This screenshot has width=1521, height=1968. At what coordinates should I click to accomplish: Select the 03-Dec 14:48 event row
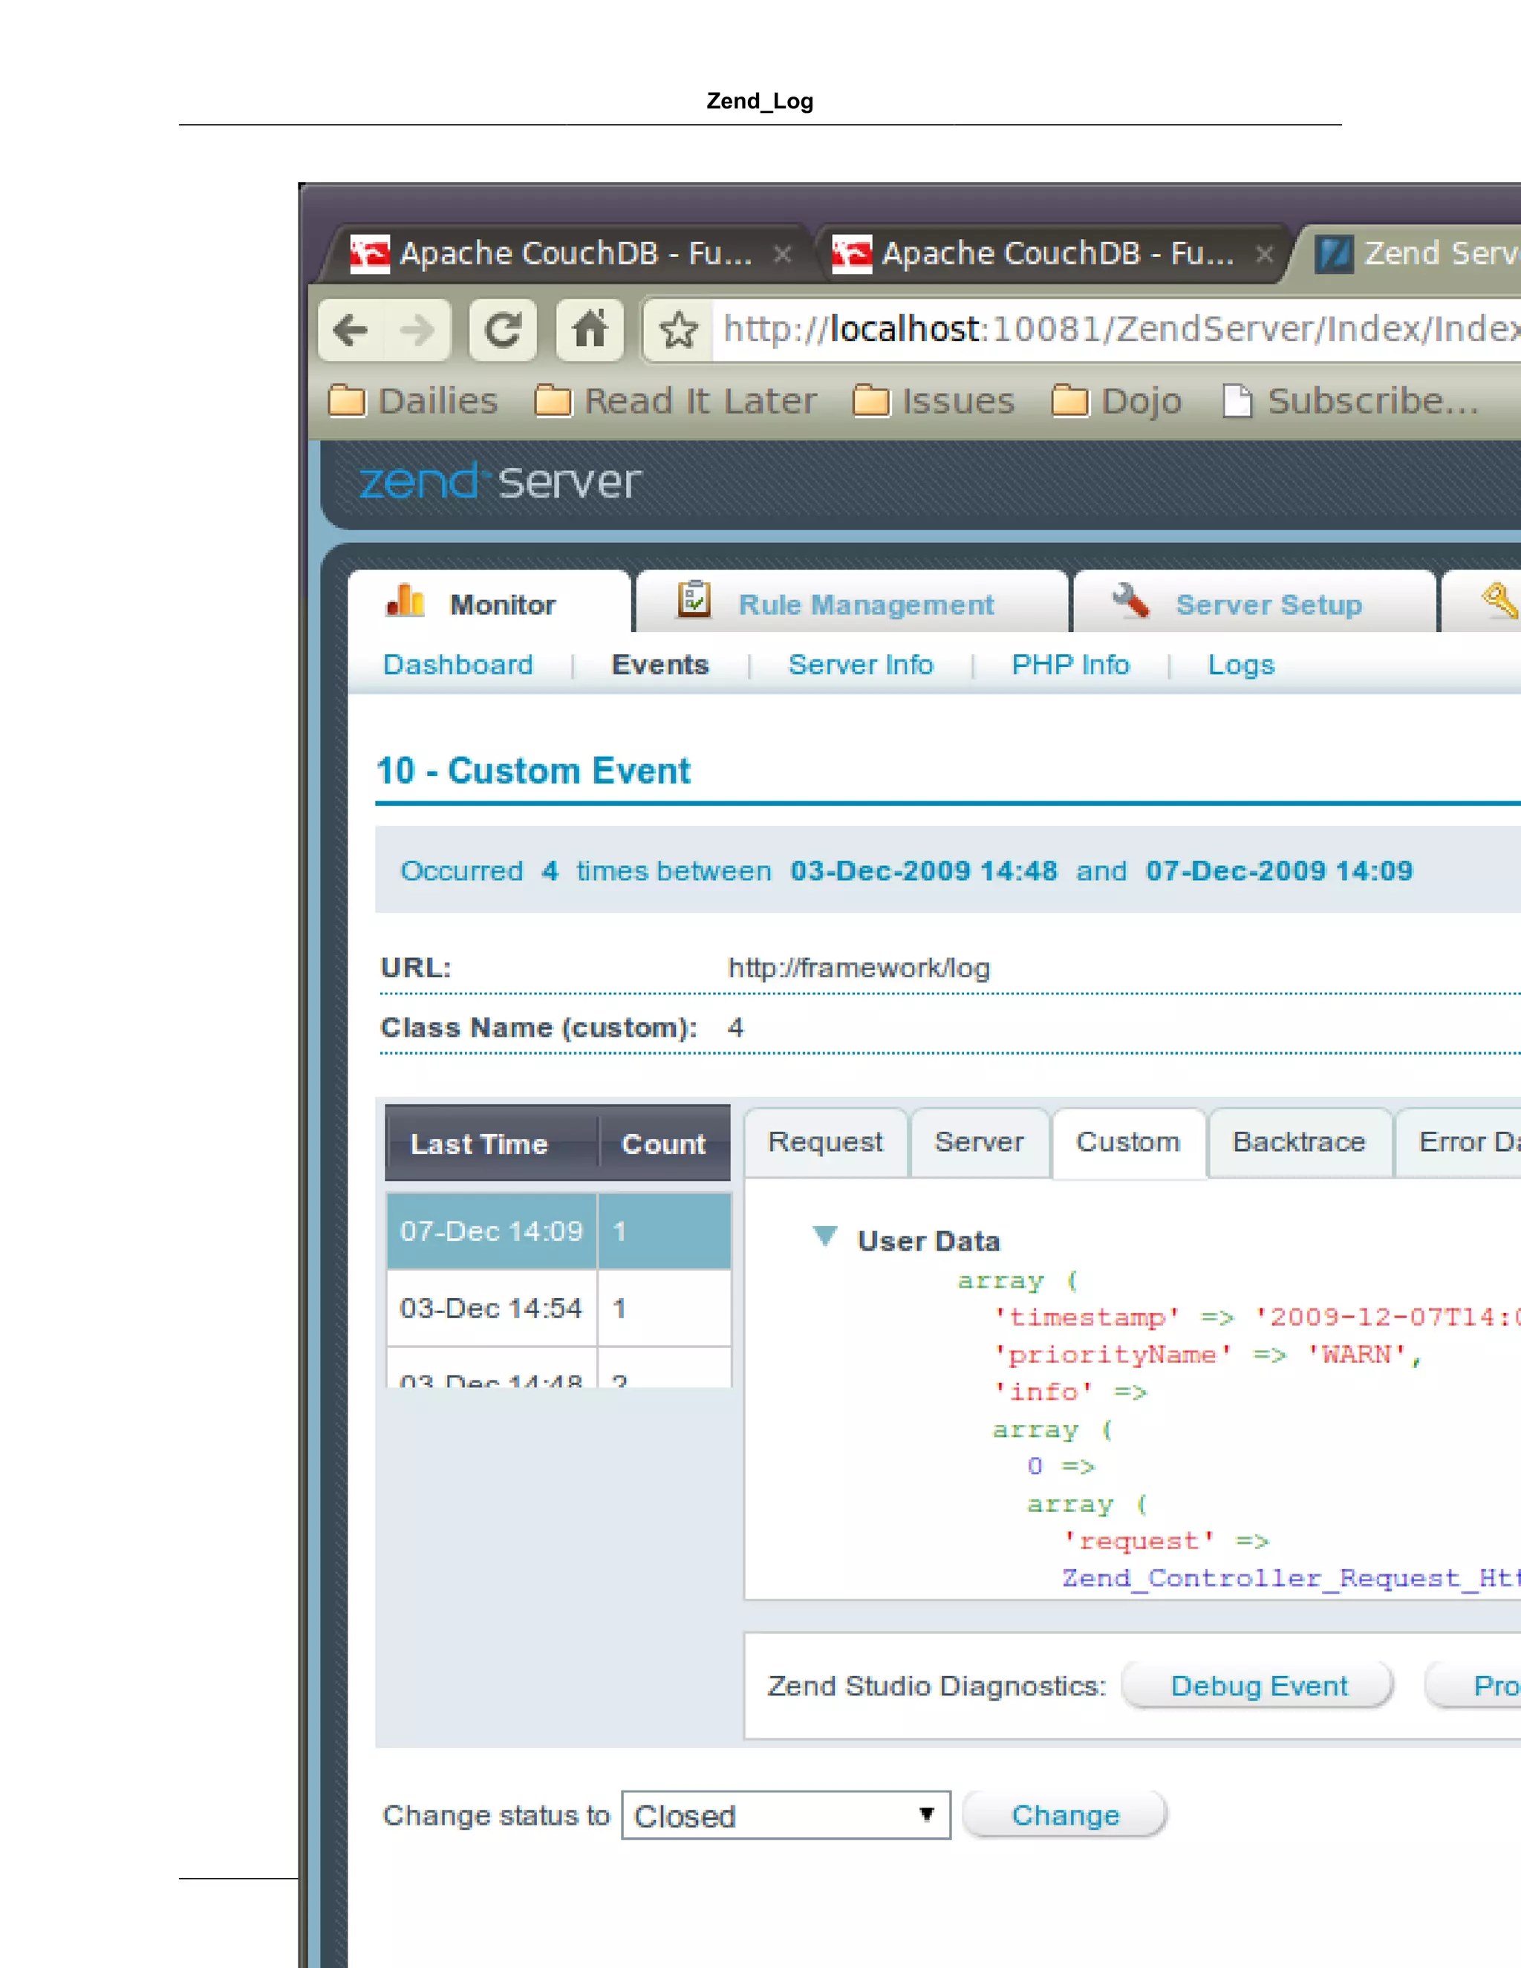point(558,1369)
